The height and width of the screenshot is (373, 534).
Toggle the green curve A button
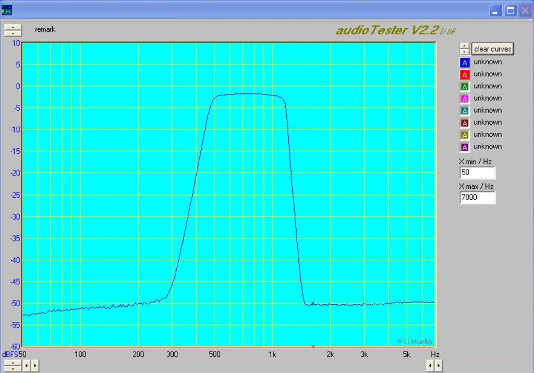[x=465, y=87]
